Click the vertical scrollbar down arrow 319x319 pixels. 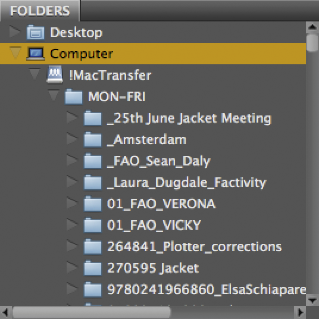point(312,300)
